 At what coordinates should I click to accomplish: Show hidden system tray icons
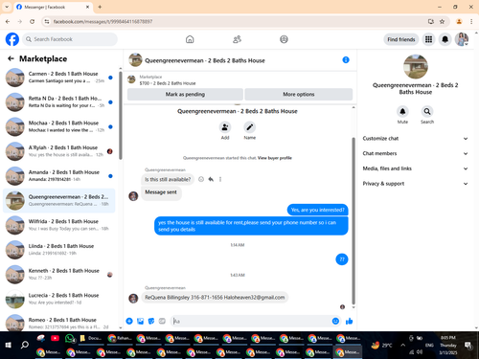pyautogui.click(x=402, y=345)
